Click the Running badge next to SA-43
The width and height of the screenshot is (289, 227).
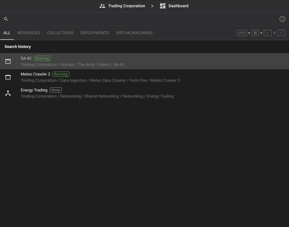click(x=42, y=58)
